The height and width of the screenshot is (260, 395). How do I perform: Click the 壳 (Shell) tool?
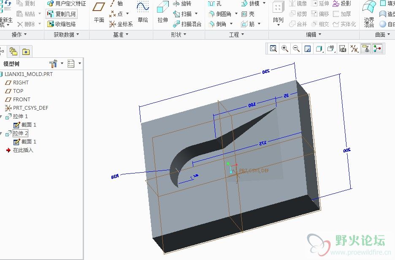tap(248, 14)
